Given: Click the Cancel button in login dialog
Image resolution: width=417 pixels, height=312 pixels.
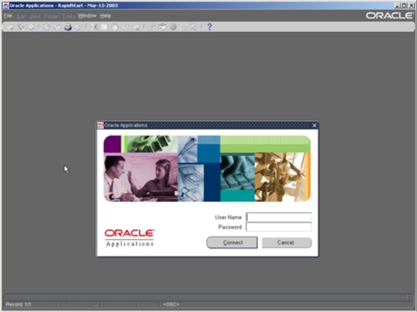Looking at the screenshot, I should [x=287, y=243].
